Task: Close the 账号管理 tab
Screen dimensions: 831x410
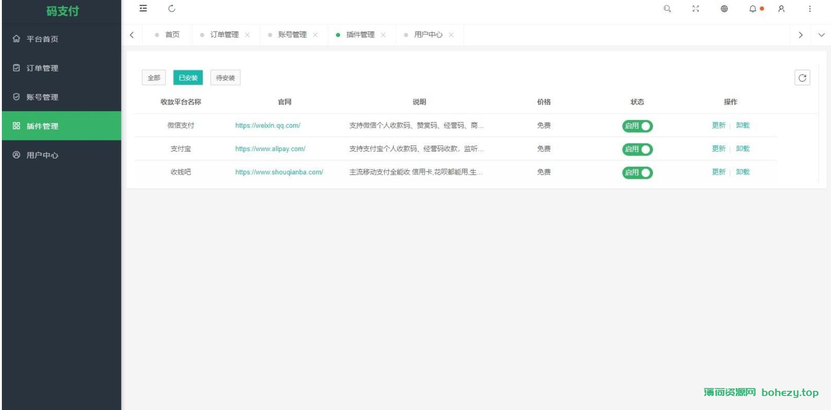Action: [315, 35]
